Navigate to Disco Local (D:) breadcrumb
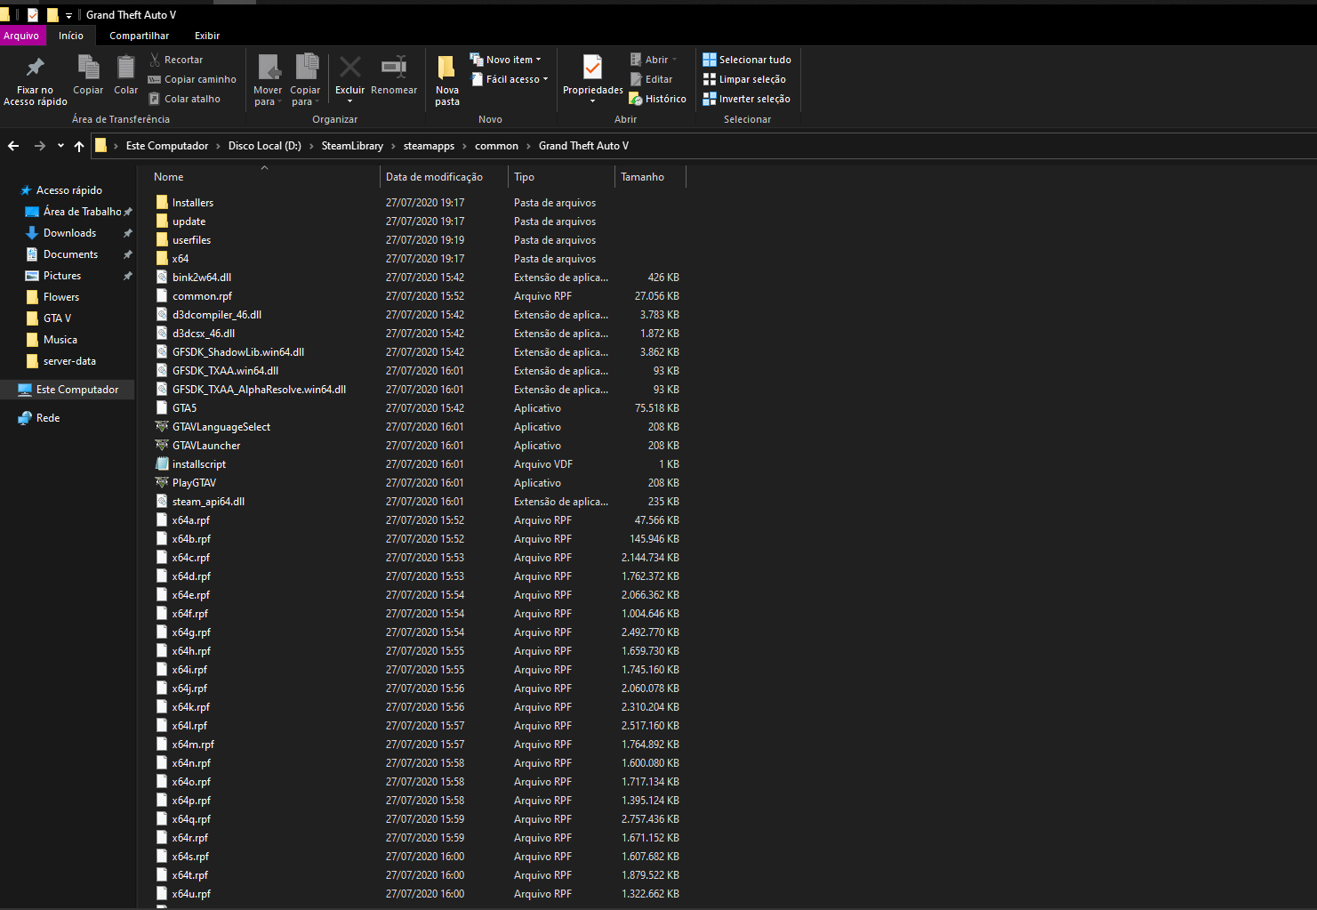The height and width of the screenshot is (910, 1317). [264, 146]
